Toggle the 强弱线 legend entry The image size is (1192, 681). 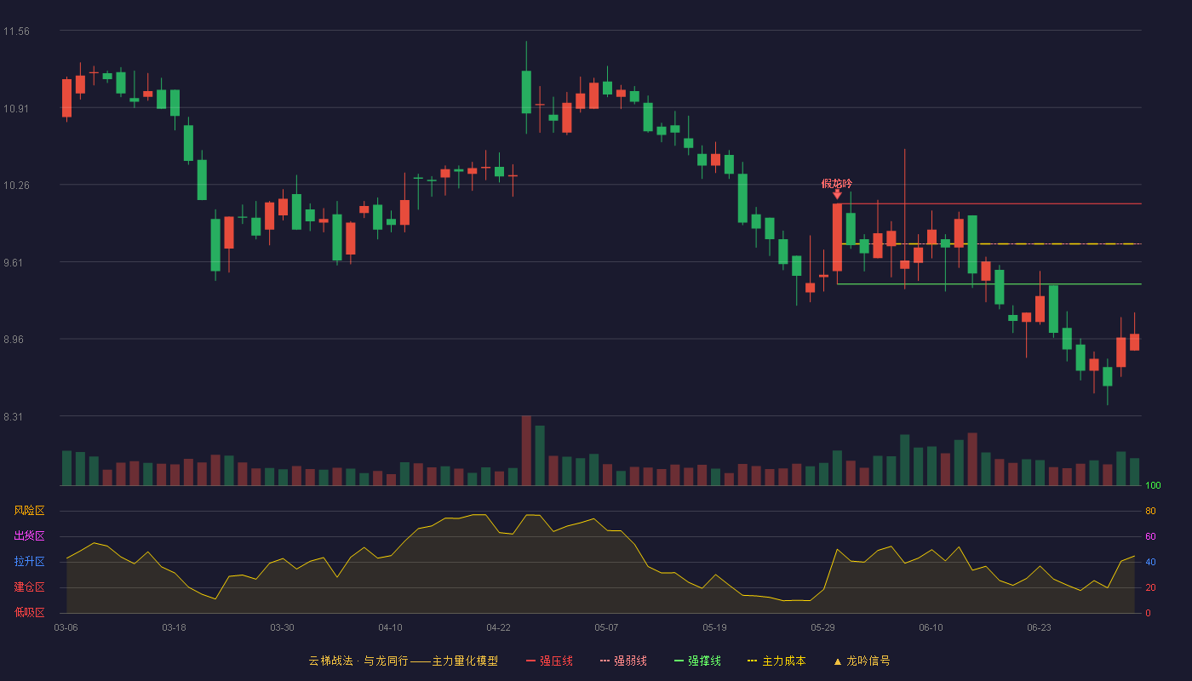coord(623,661)
